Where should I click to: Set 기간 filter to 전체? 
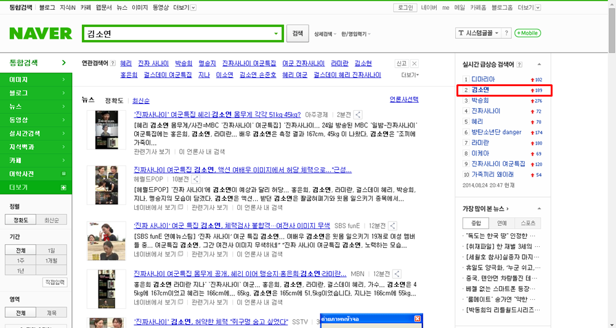pyautogui.click(x=20, y=250)
